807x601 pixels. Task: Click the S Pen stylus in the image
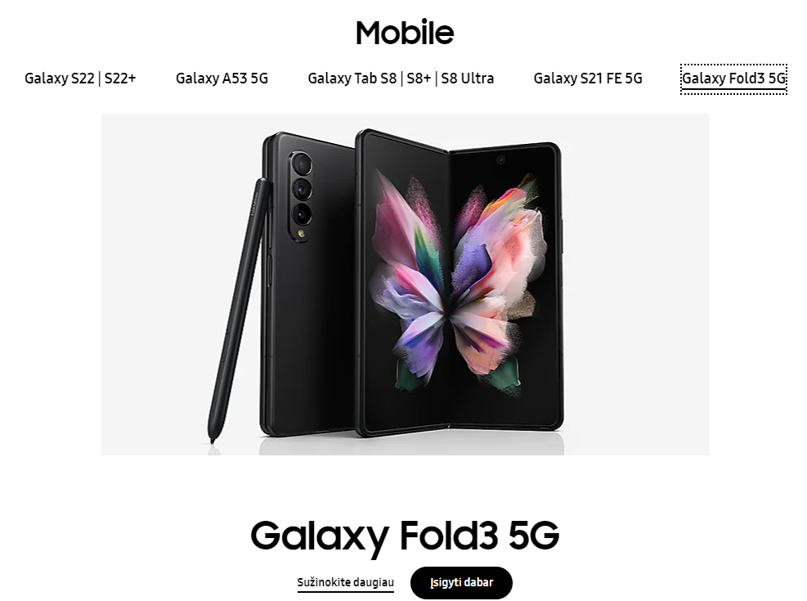click(x=240, y=309)
